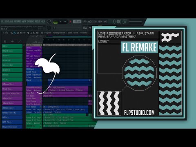
Task: Show automation clips via picker curve icon
Action: (20, 41)
